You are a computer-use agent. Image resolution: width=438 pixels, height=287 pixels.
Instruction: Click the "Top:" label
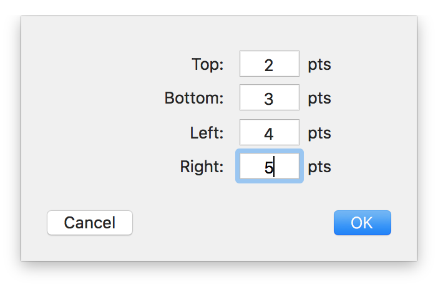point(207,64)
